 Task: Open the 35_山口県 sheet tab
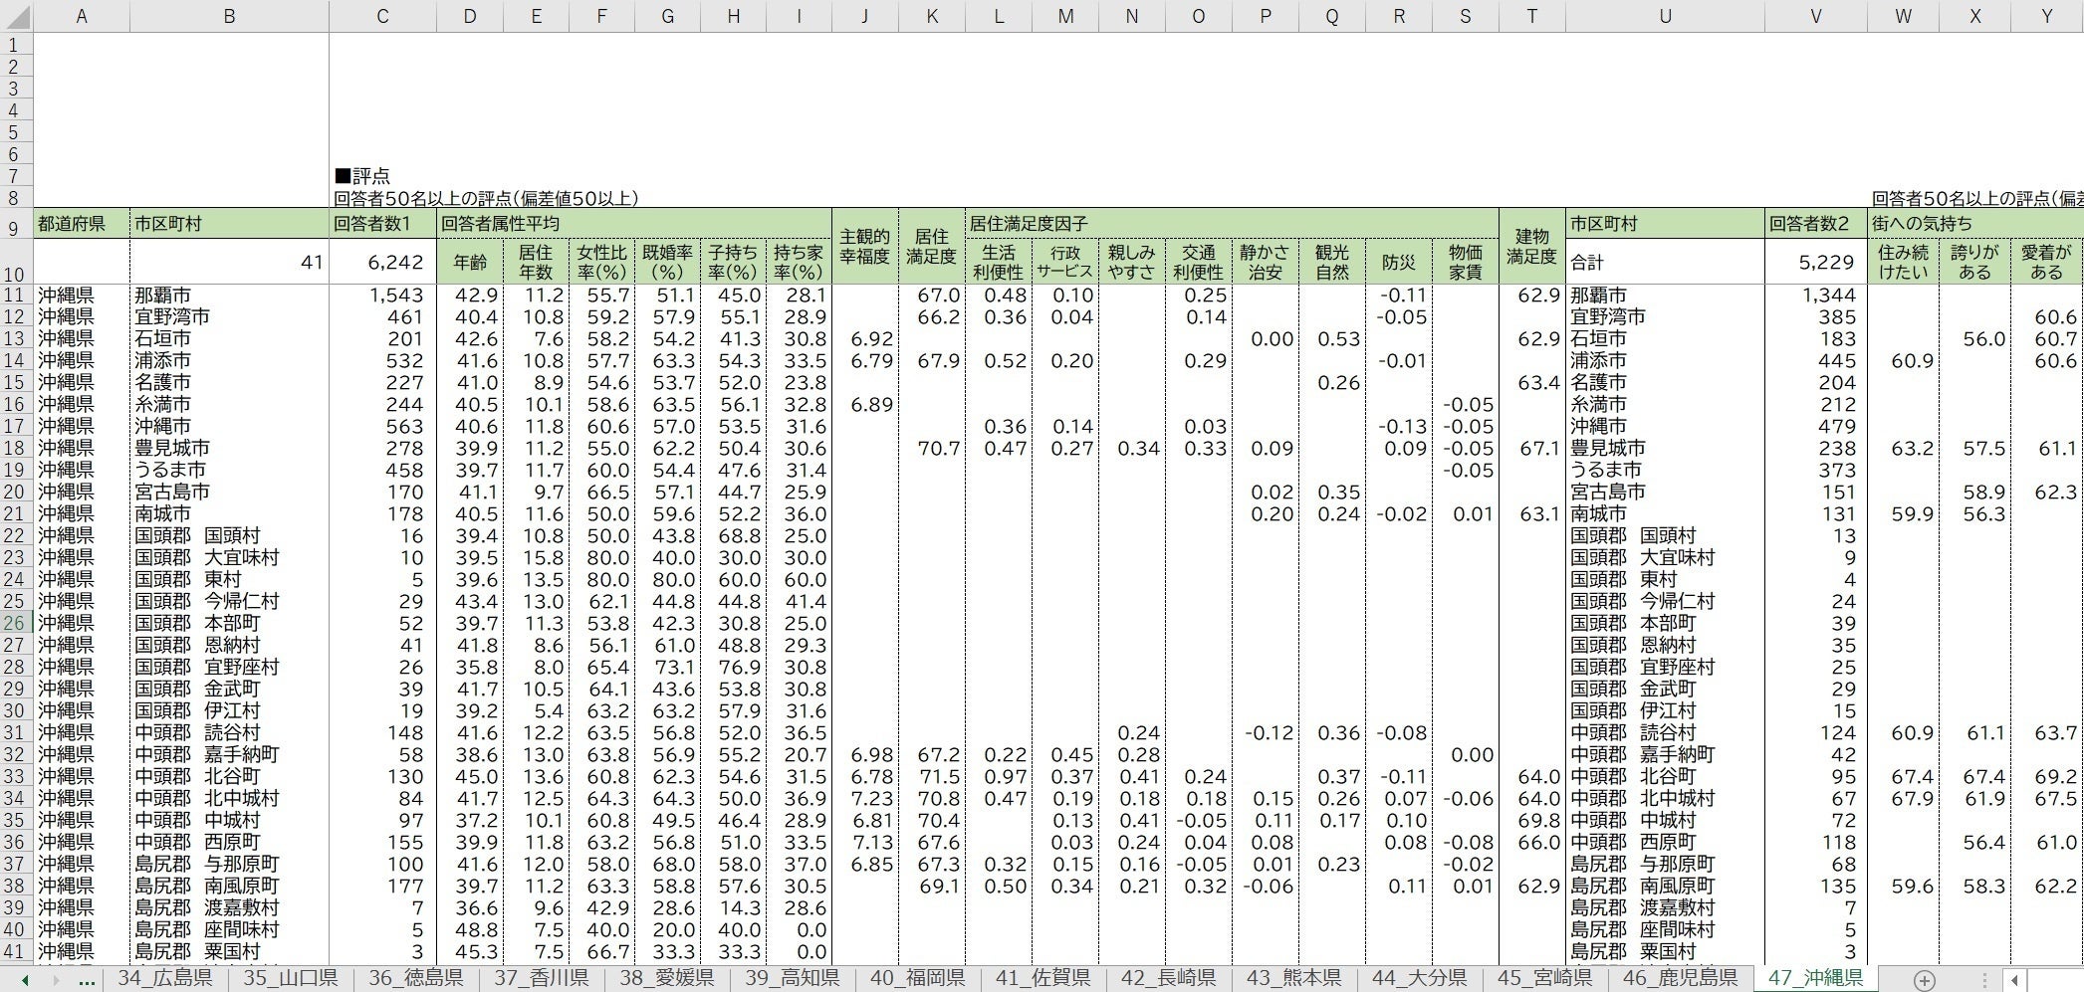pos(291,978)
